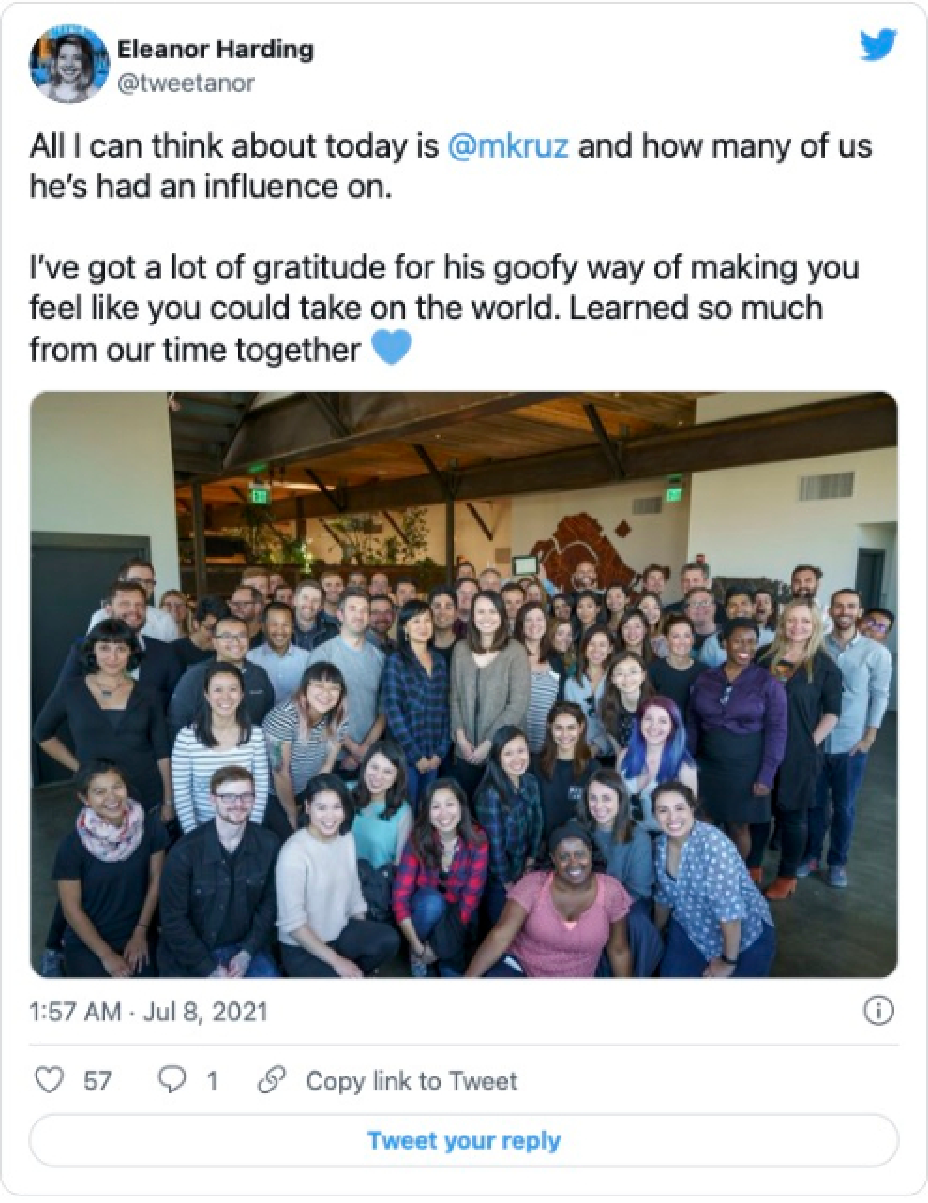Click the reply count number 1
This screenshot has width=928, height=1203.
pyautogui.click(x=212, y=1081)
